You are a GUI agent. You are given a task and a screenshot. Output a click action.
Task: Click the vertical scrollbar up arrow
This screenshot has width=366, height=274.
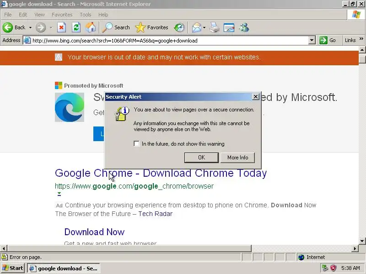pos(362,50)
